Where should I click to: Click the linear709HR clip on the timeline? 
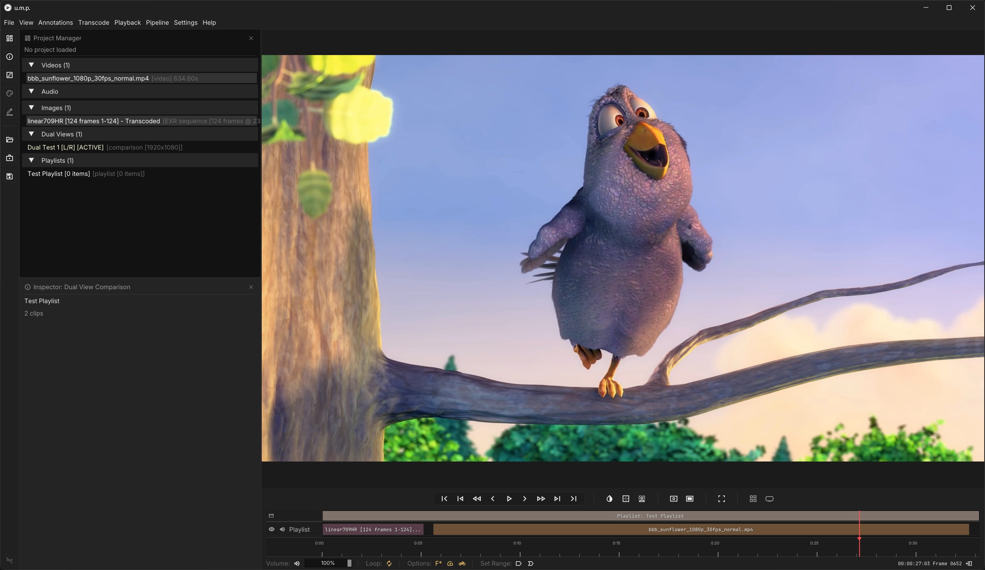[x=373, y=529]
